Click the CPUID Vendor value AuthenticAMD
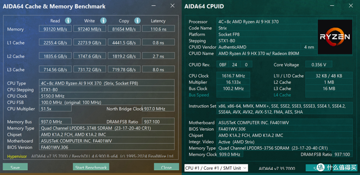 pyautogui.click(x=259, y=47)
